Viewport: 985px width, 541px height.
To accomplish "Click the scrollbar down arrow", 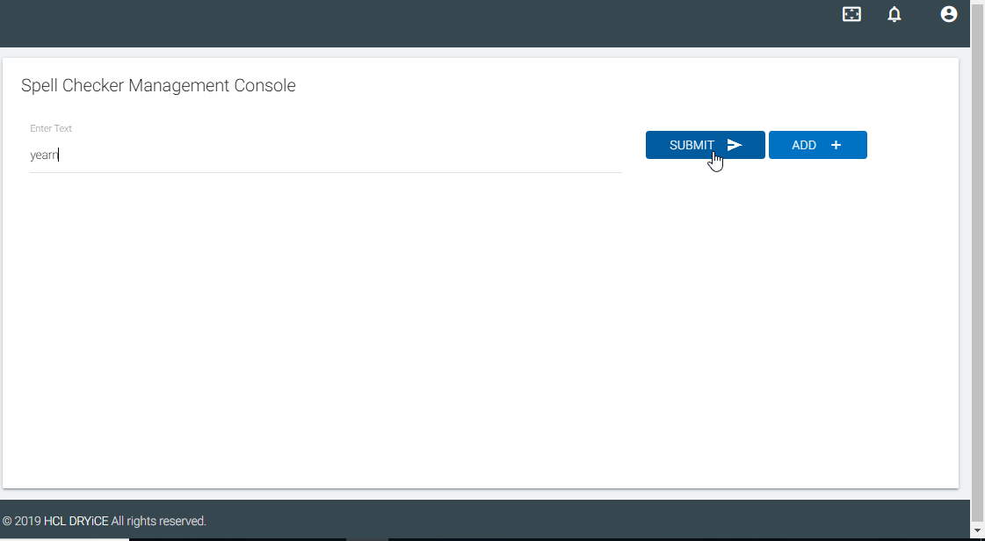I will coord(977,532).
